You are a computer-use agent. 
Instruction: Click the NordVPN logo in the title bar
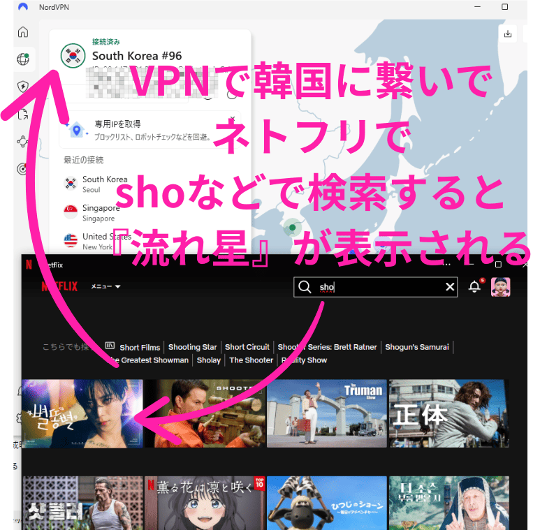click(x=23, y=7)
